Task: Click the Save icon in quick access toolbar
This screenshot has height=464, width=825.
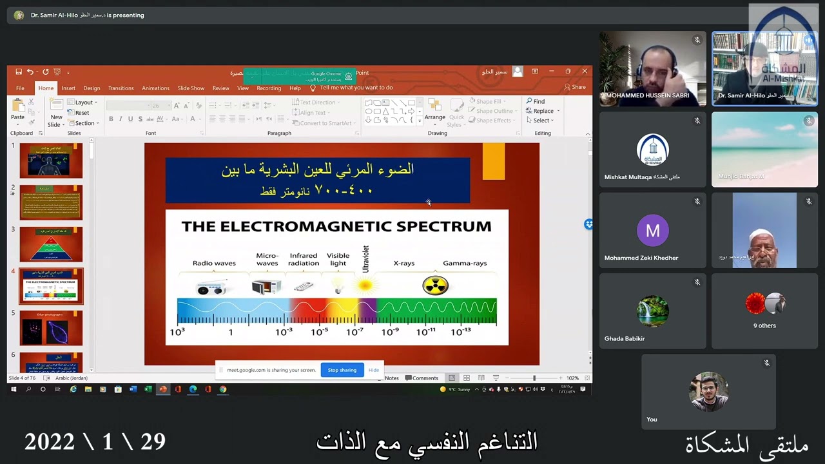Action: [x=19, y=72]
